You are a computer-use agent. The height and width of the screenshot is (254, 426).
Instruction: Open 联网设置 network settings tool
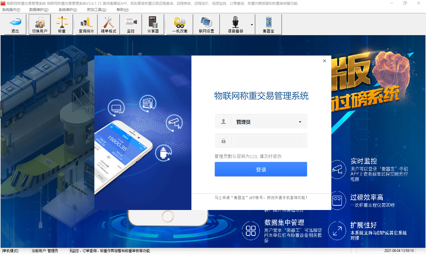206,25
